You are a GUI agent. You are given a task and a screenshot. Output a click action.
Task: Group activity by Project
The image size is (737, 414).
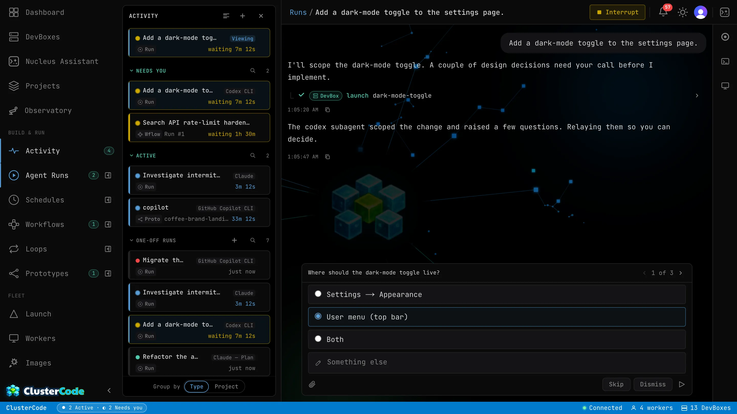pos(226,387)
